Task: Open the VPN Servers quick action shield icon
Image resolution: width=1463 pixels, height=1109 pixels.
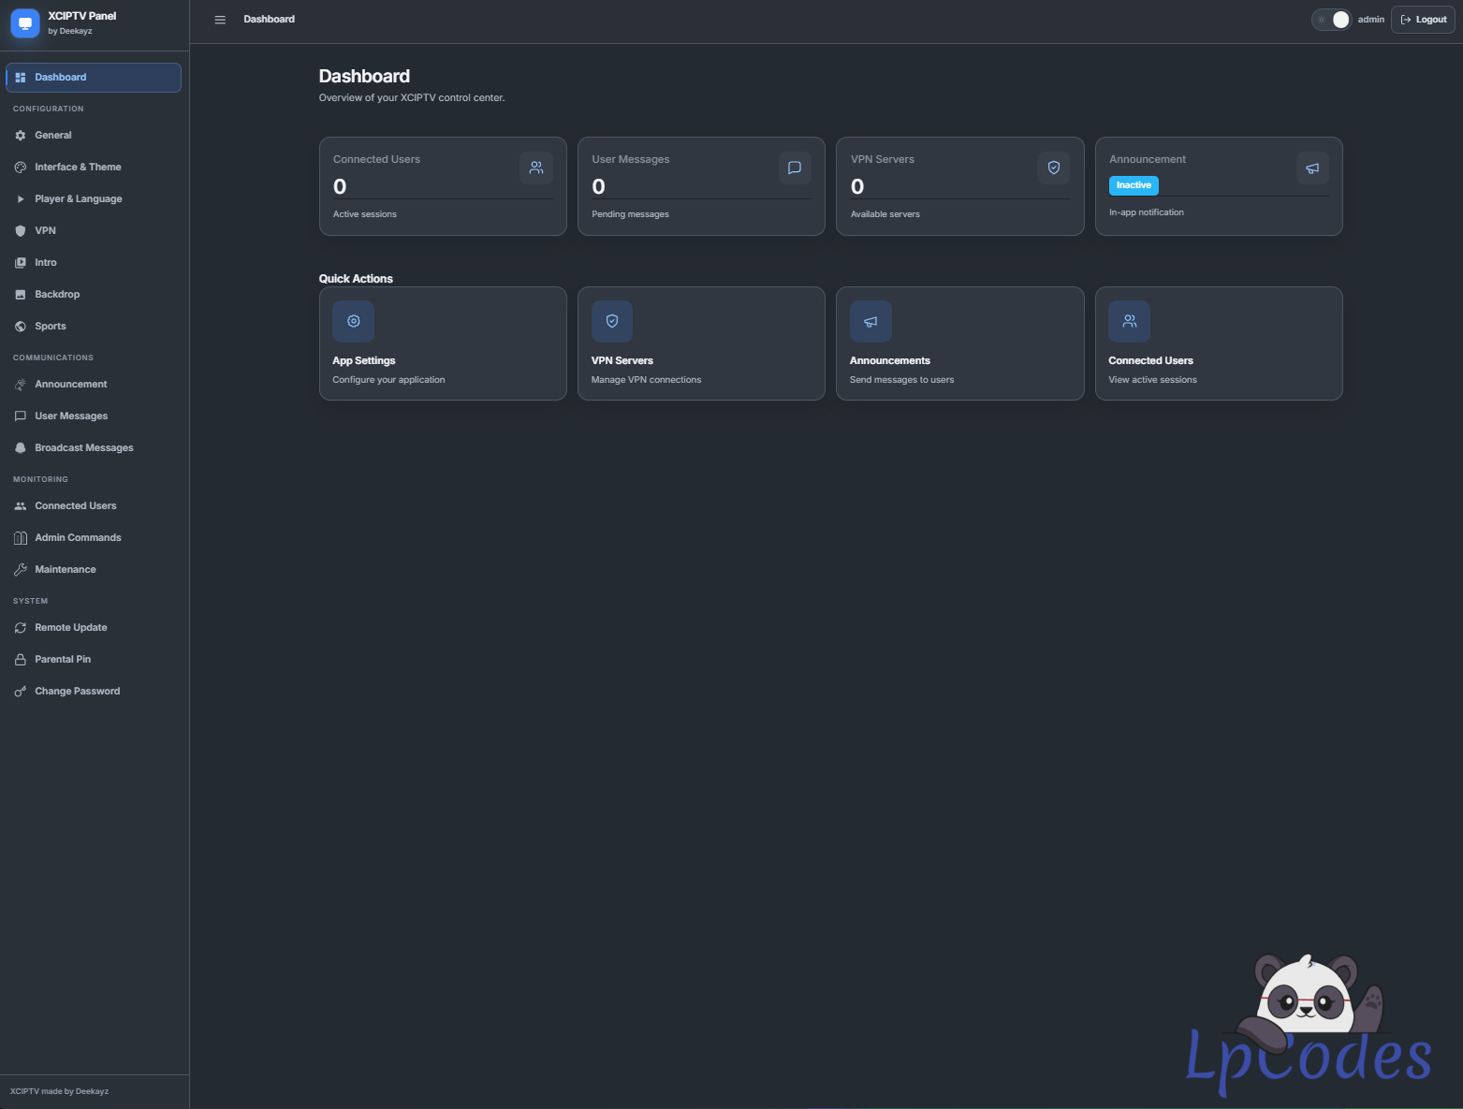Action: [612, 321]
